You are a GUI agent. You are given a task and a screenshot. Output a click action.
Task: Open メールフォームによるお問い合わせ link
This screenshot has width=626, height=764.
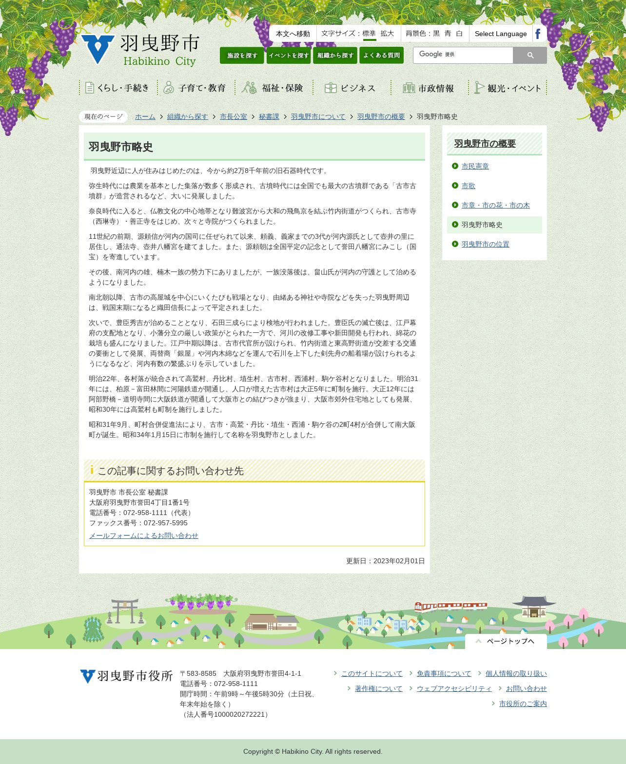(x=144, y=535)
